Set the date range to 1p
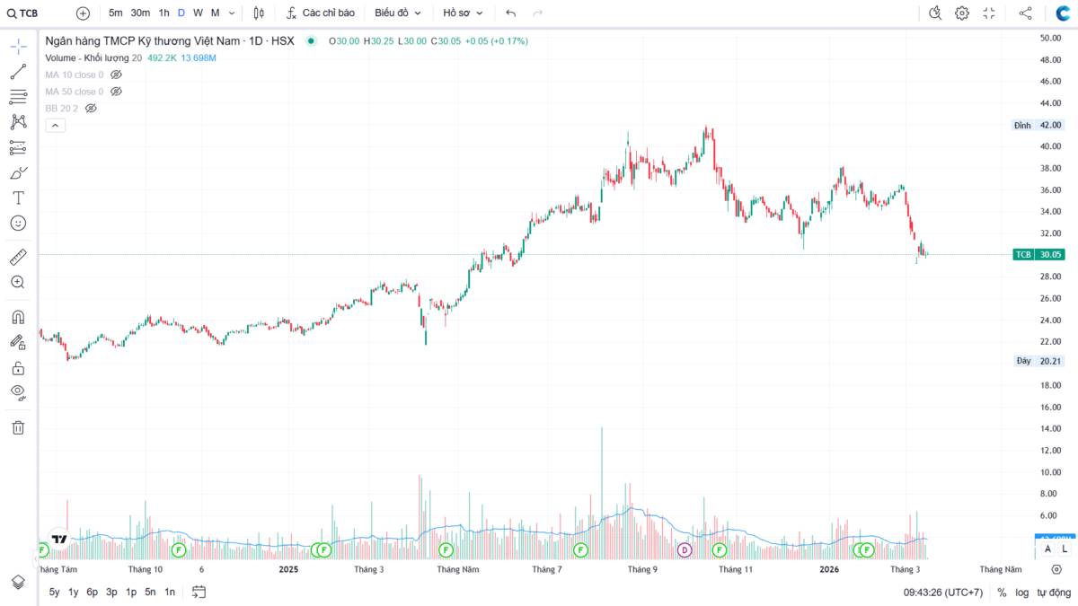The height and width of the screenshot is (606, 1078). [x=131, y=592]
